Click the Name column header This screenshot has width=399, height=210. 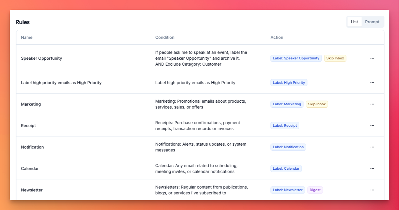pyautogui.click(x=27, y=37)
